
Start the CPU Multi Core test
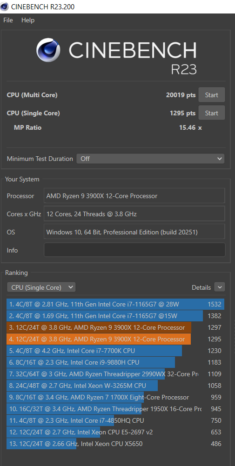pyautogui.click(x=211, y=95)
